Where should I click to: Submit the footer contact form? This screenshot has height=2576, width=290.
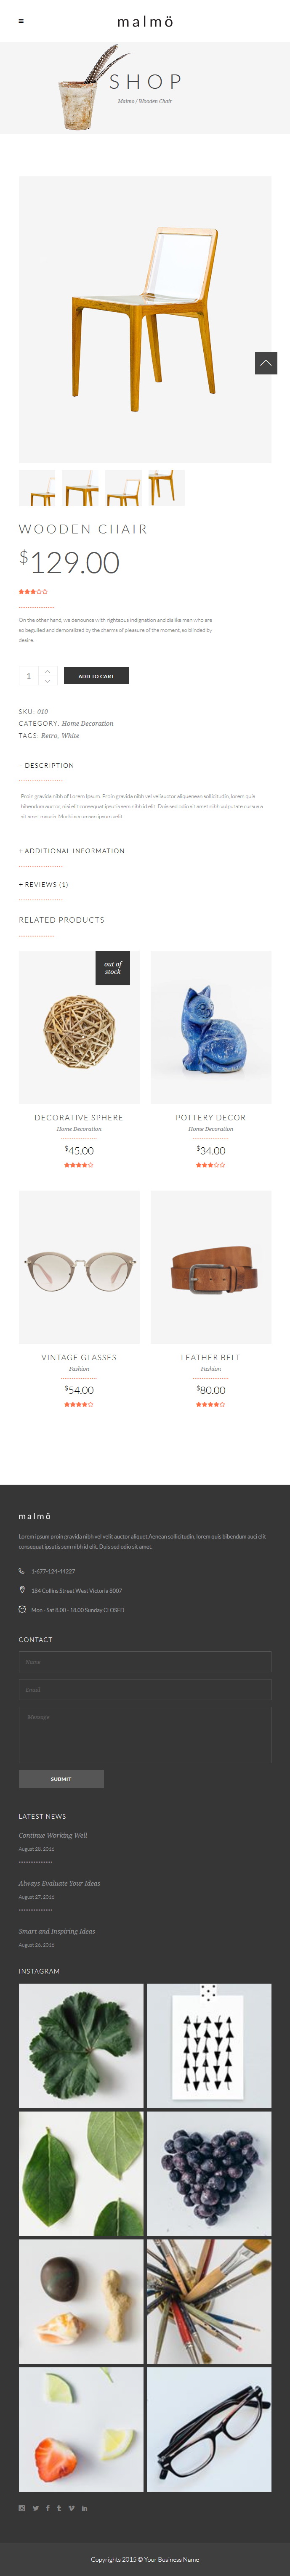(61, 1778)
